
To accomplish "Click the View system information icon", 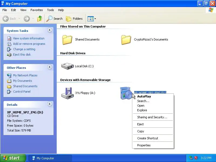I will (9, 39).
